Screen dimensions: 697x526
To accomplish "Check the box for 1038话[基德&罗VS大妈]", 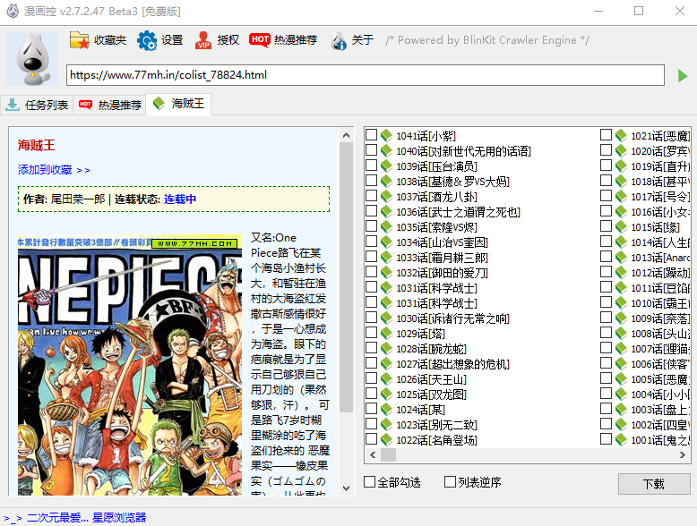I will [371, 180].
